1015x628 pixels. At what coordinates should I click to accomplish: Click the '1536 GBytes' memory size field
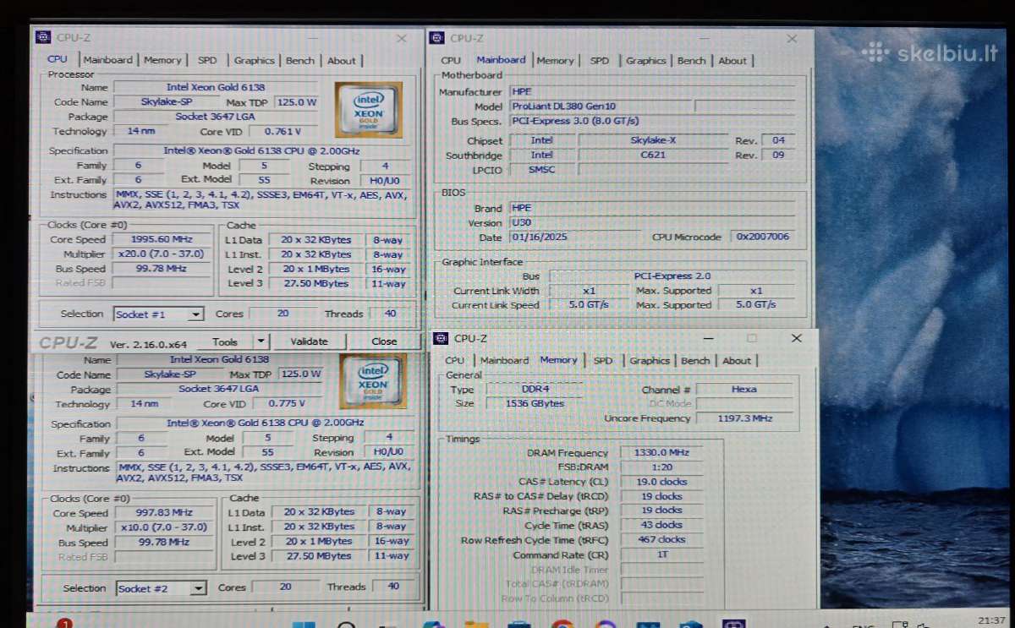point(534,404)
